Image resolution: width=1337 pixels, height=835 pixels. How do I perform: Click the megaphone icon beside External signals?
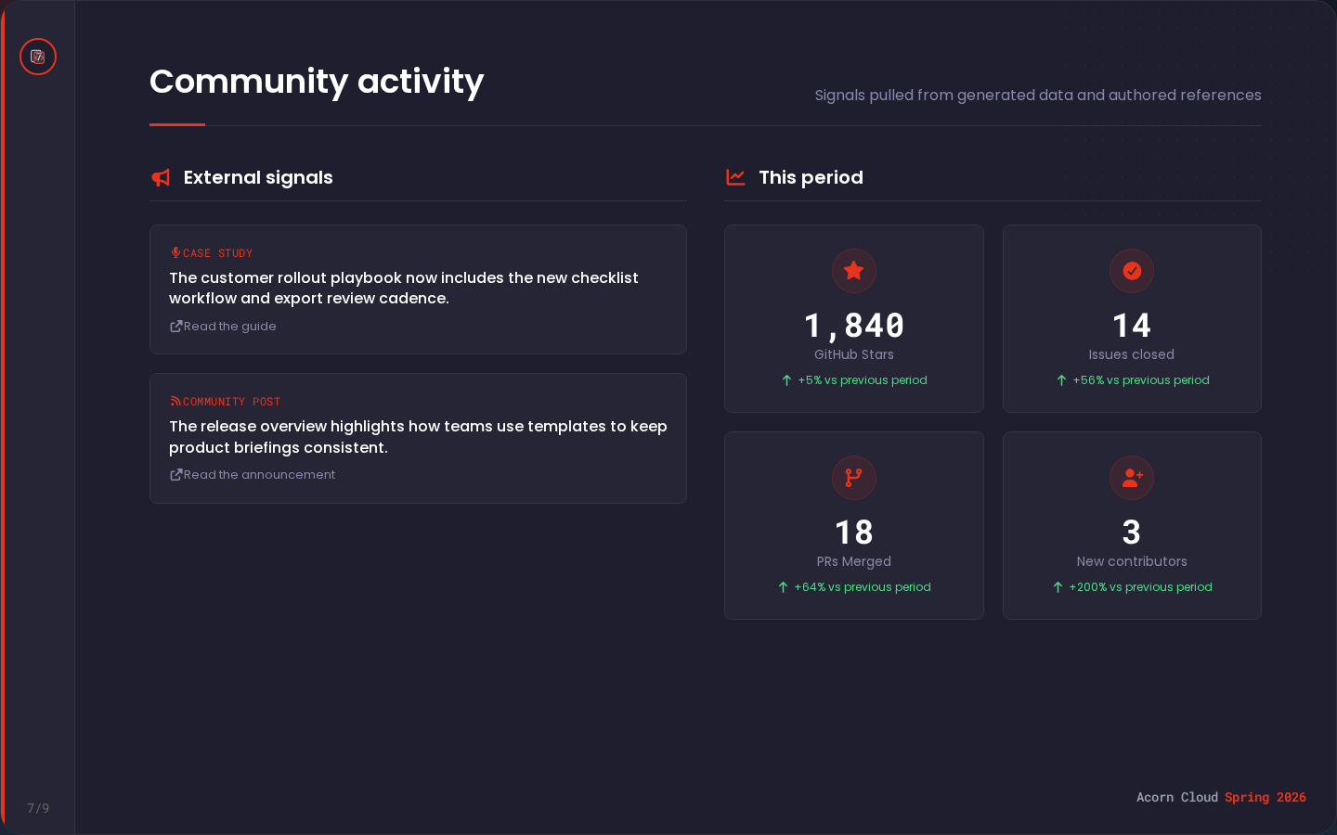coord(160,177)
